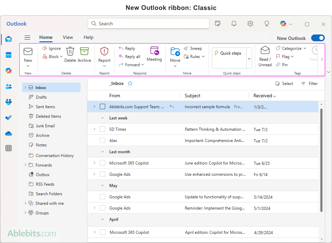Expand the Forward dropdown arrow
This screenshot has height=243, width=332.
142,65
